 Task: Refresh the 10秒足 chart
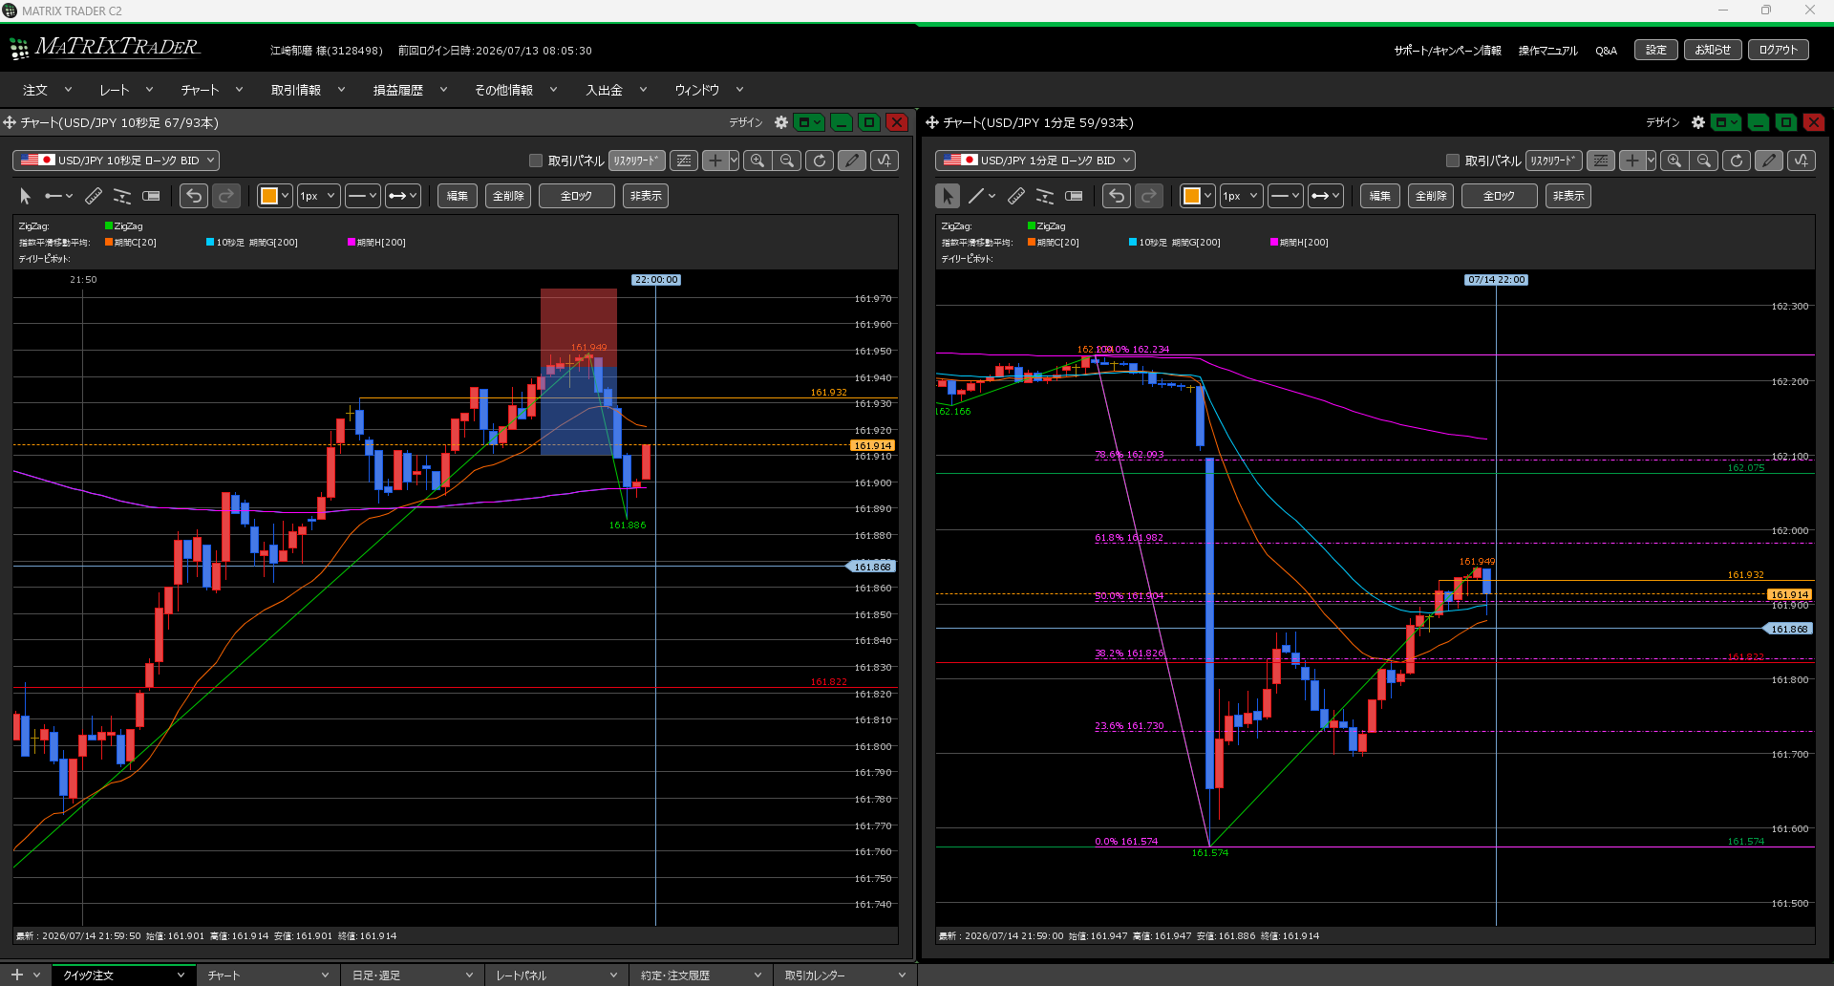coord(820,161)
